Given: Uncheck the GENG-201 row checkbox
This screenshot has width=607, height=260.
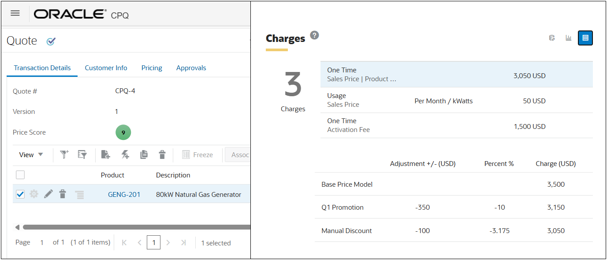Looking at the screenshot, I should coord(20,194).
